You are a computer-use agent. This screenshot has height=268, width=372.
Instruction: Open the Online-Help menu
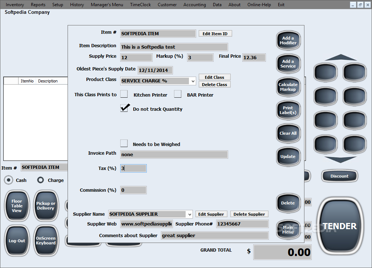point(259,4)
